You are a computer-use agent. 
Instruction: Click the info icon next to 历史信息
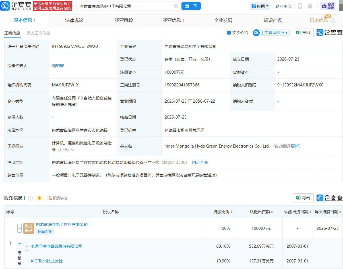[333, 20]
